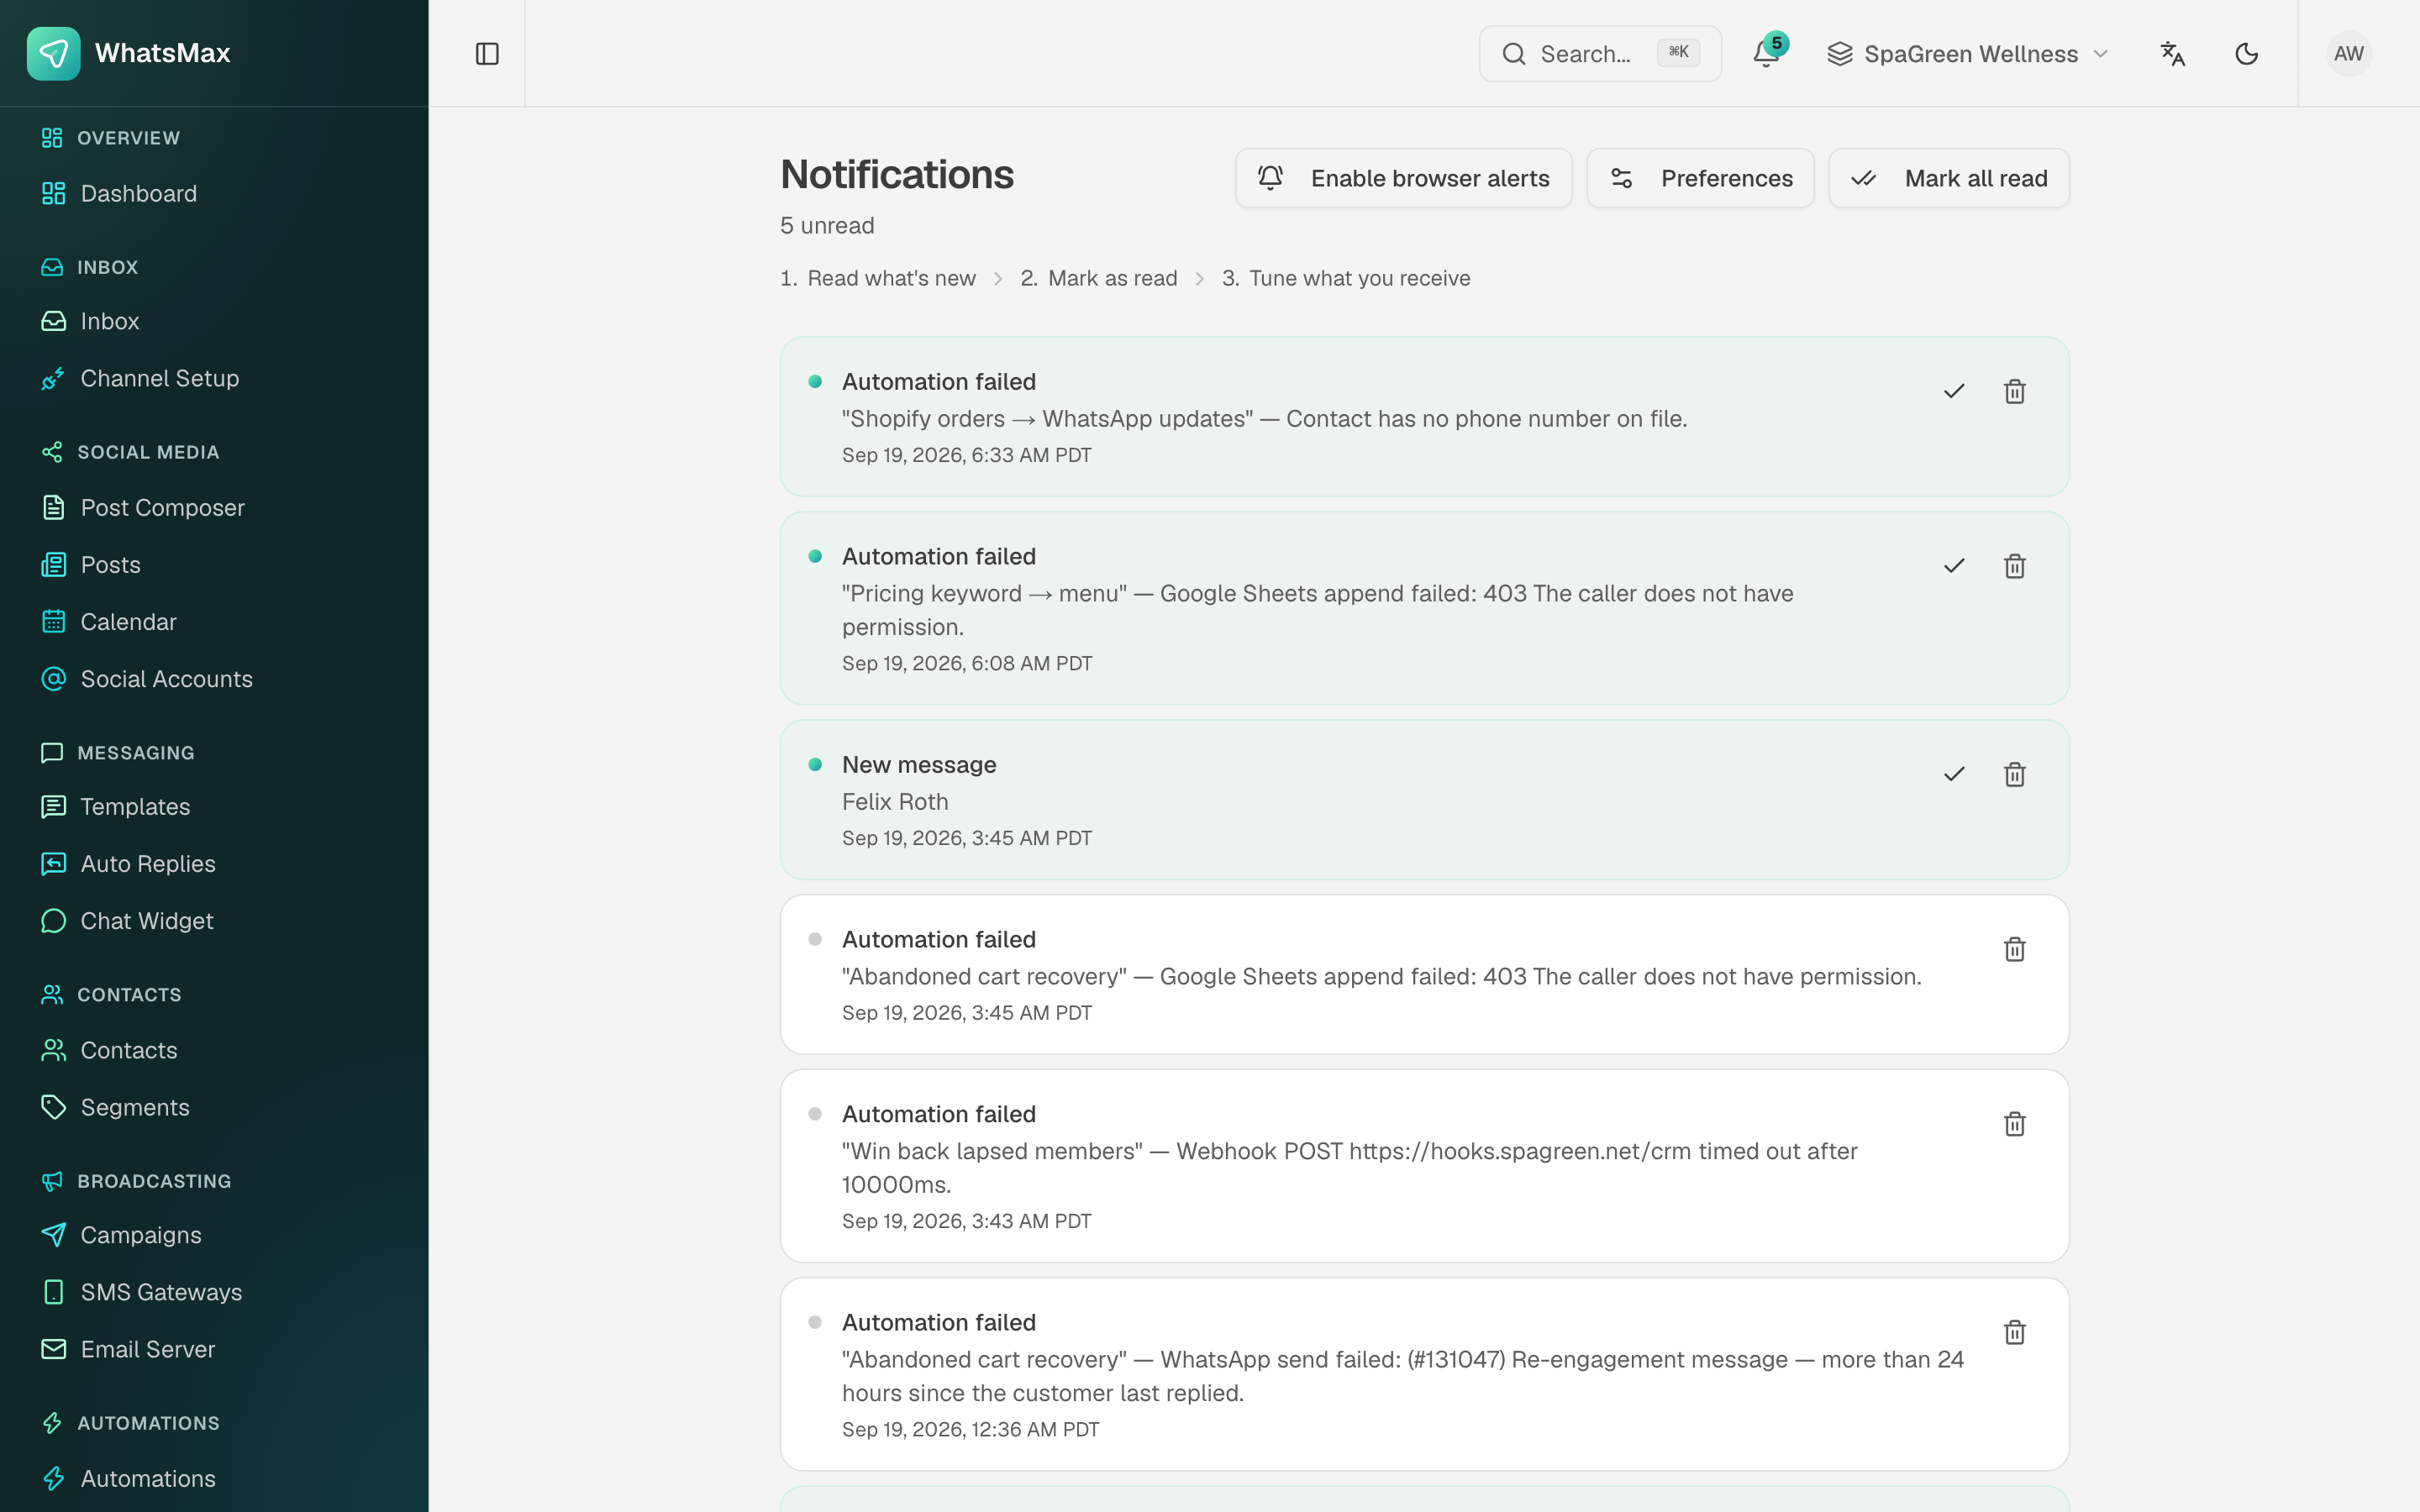Open the AW user avatar menu
Image resolution: width=2420 pixels, height=1512 pixels.
(x=2348, y=54)
